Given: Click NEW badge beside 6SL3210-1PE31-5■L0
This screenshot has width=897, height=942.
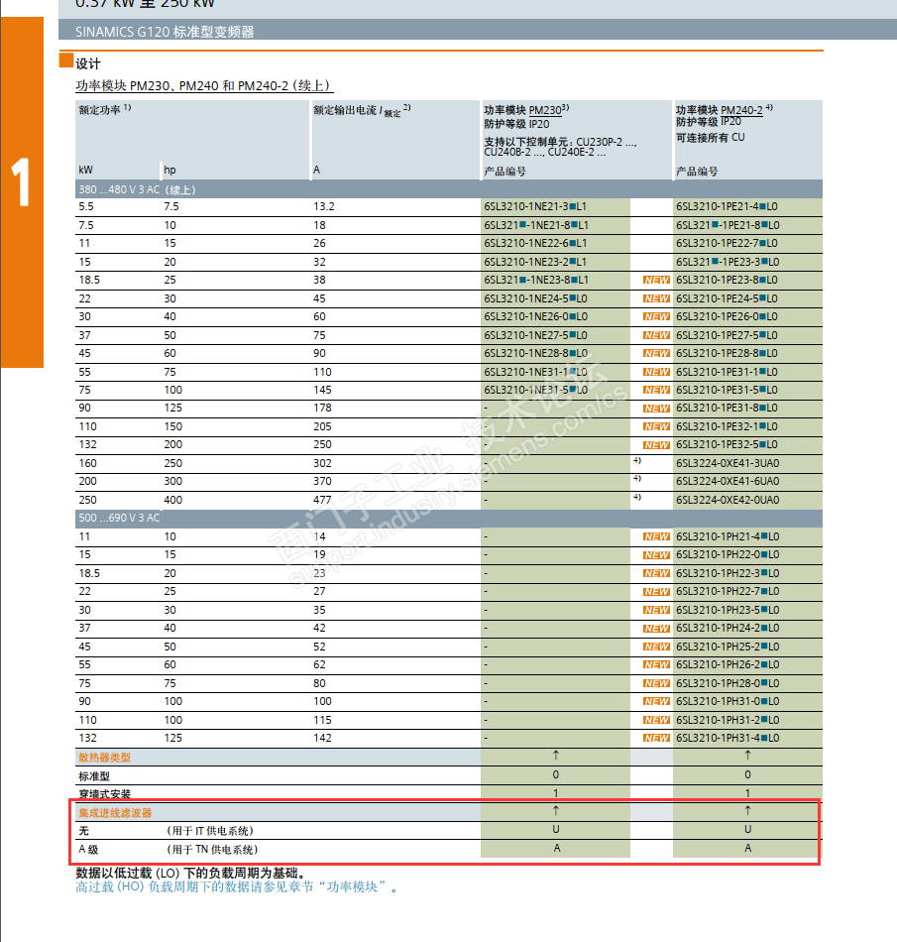Looking at the screenshot, I should [x=656, y=390].
